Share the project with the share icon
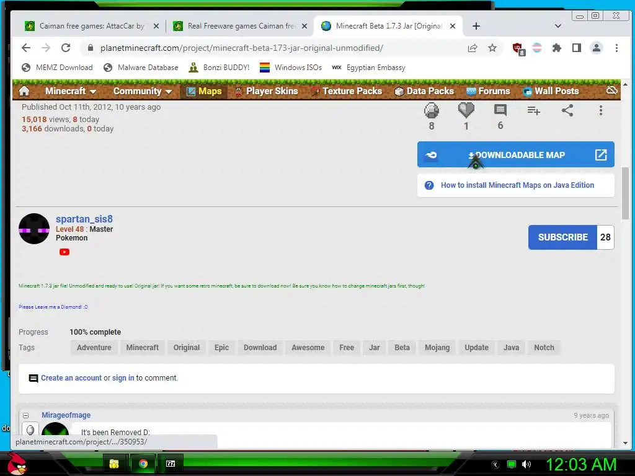Screen dimensions: 635x476 567,110
